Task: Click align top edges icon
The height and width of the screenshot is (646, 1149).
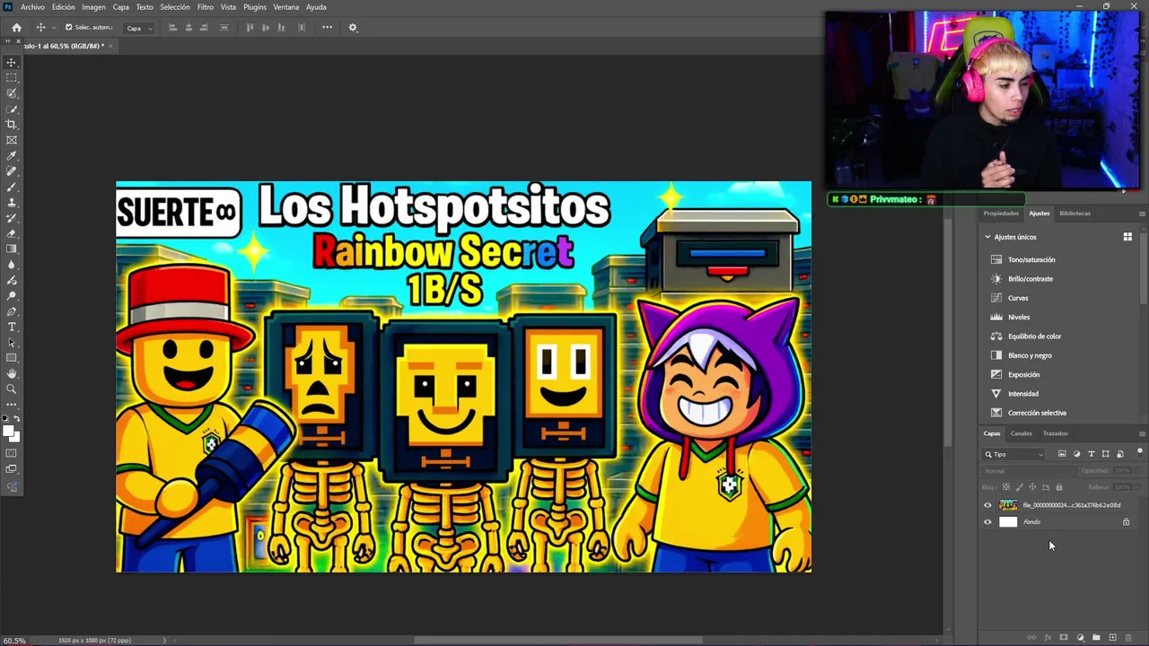Action: tap(250, 28)
